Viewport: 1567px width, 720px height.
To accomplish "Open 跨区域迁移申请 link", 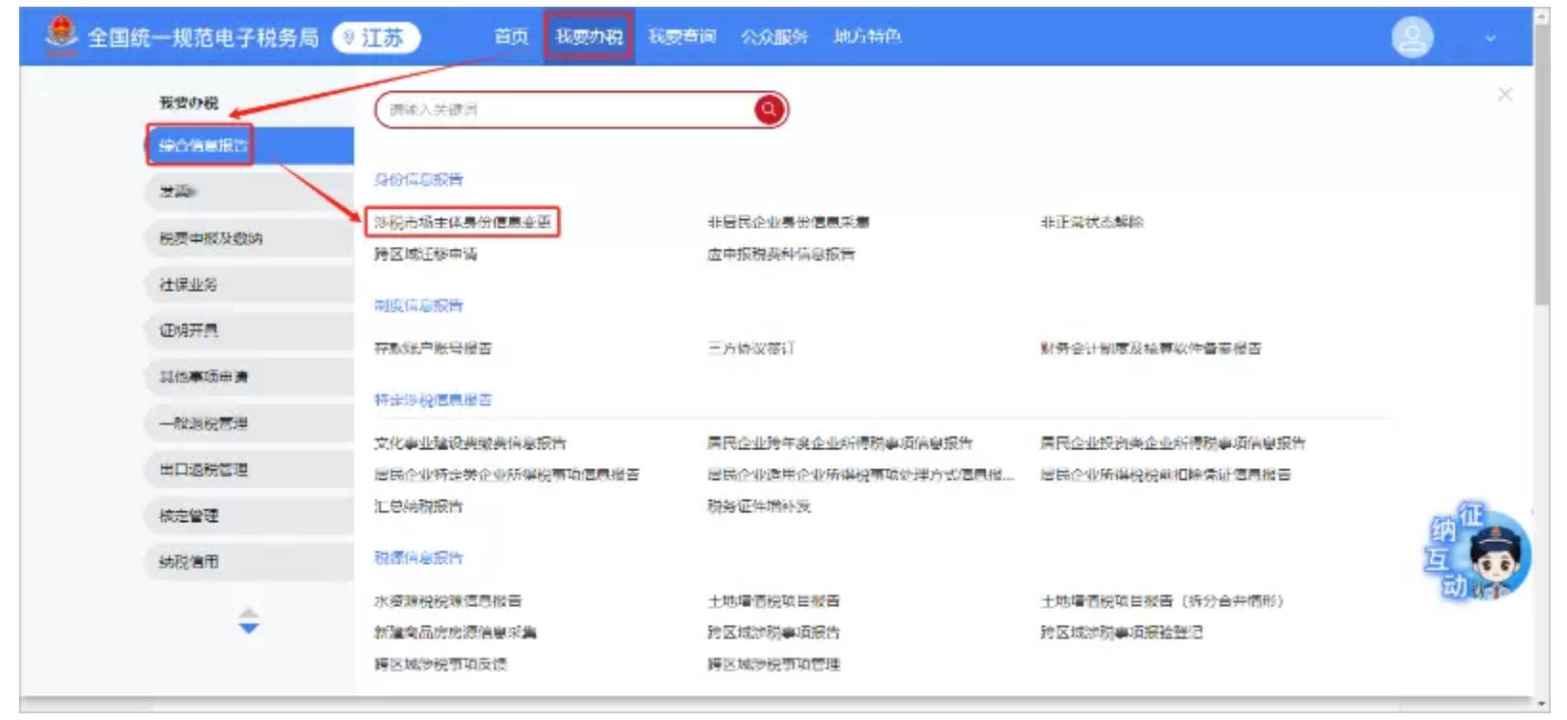I will pyautogui.click(x=425, y=254).
